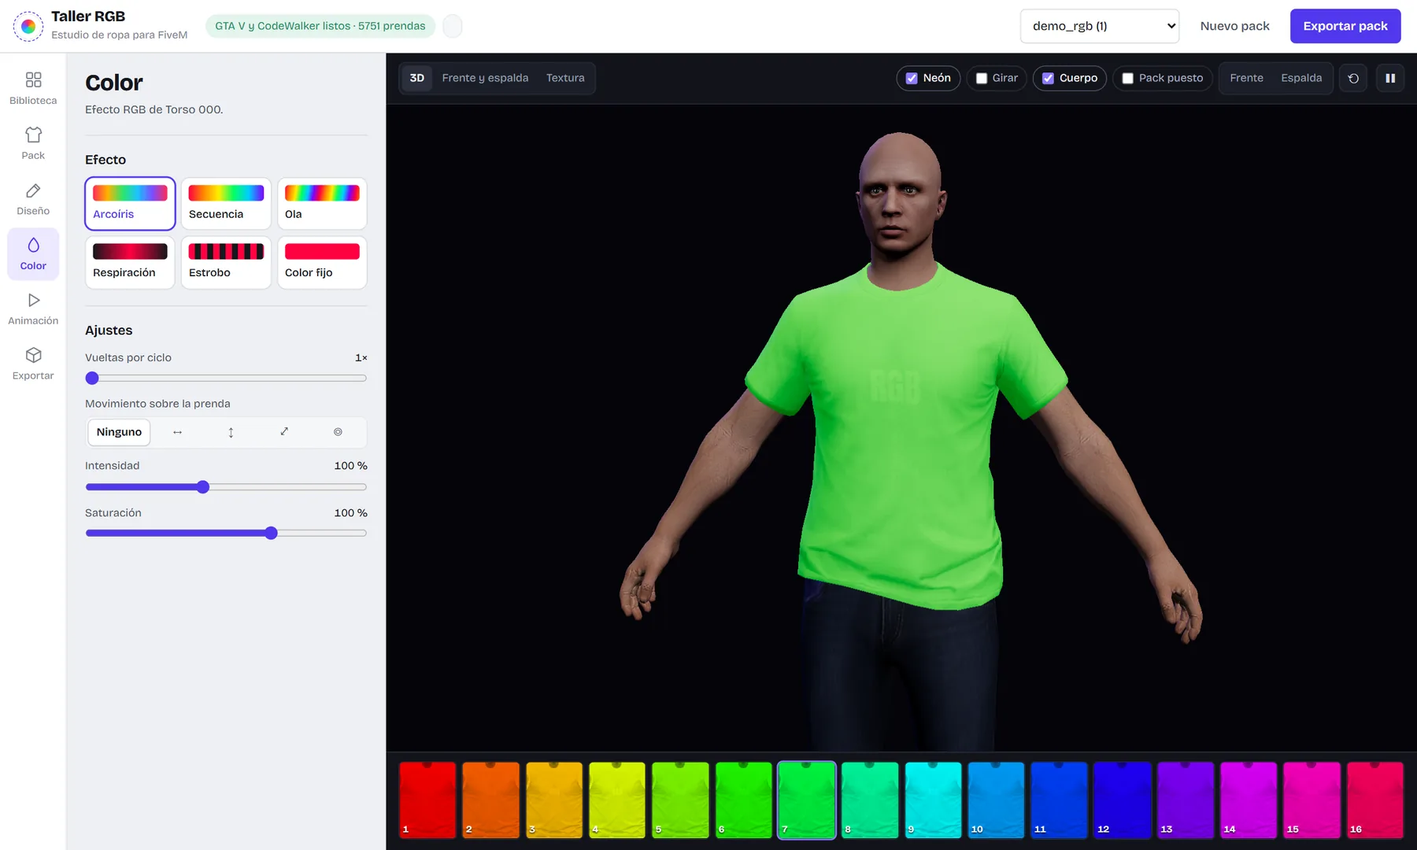Image resolution: width=1417 pixels, height=850 pixels.
Task: Click the Taller RGB logo icon
Action: 28,26
